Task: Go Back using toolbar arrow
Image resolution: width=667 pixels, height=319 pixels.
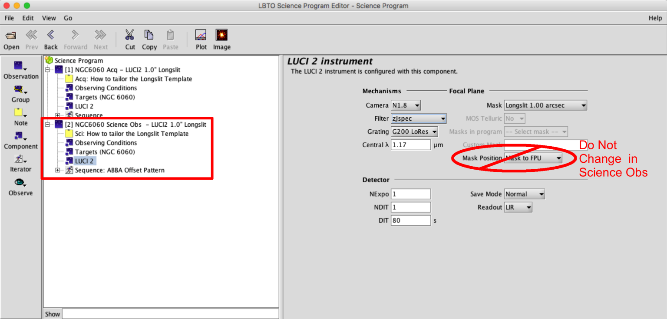Action: [51, 35]
